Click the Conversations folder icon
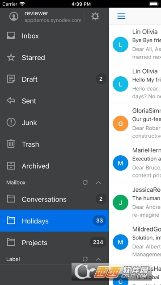The height and width of the screenshot is (285, 161). (11, 199)
